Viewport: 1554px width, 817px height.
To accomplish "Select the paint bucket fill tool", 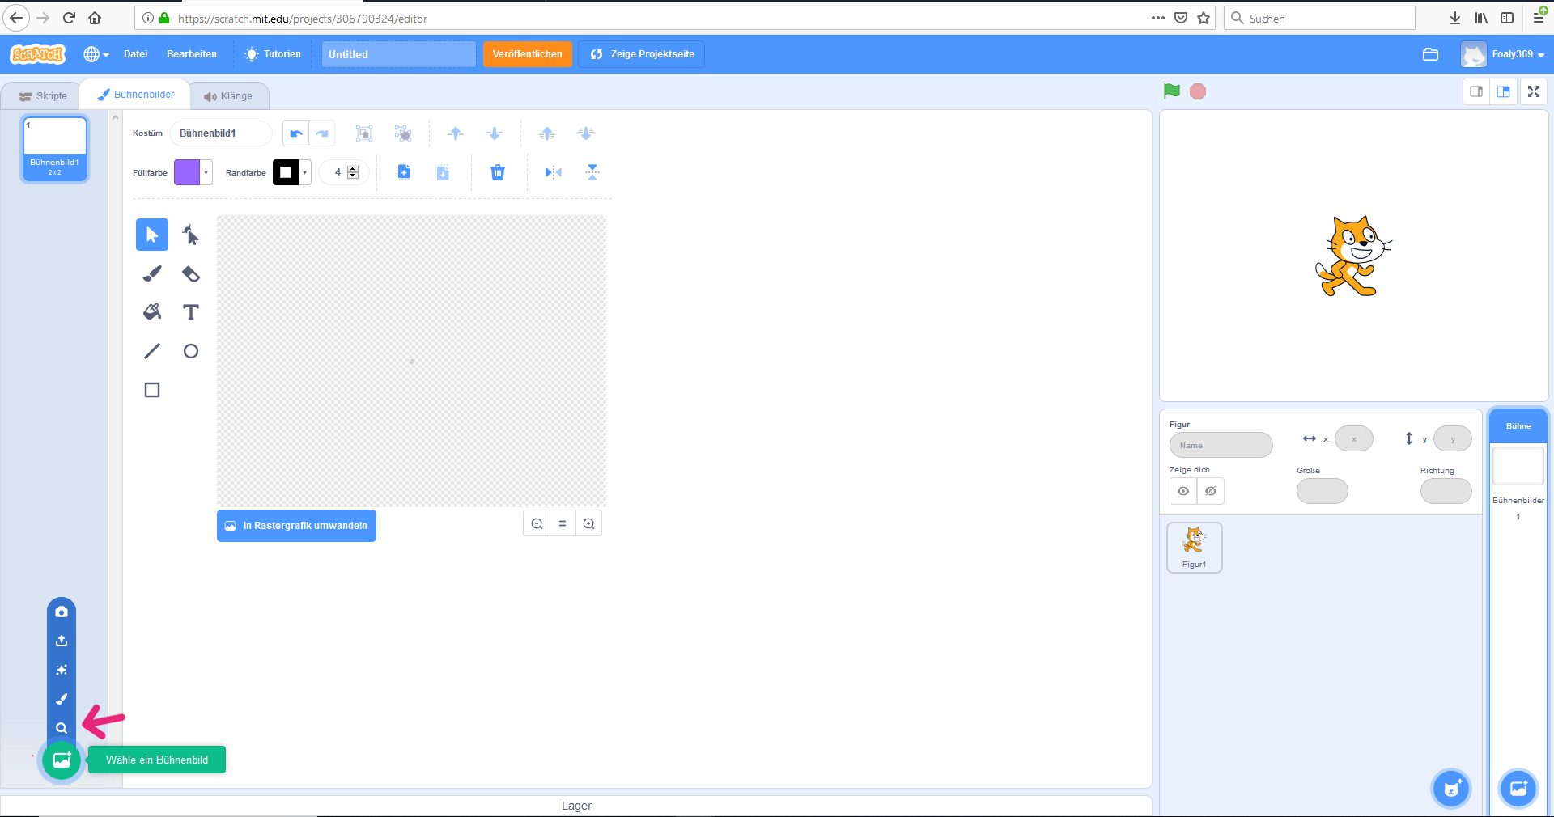I will [x=152, y=312].
